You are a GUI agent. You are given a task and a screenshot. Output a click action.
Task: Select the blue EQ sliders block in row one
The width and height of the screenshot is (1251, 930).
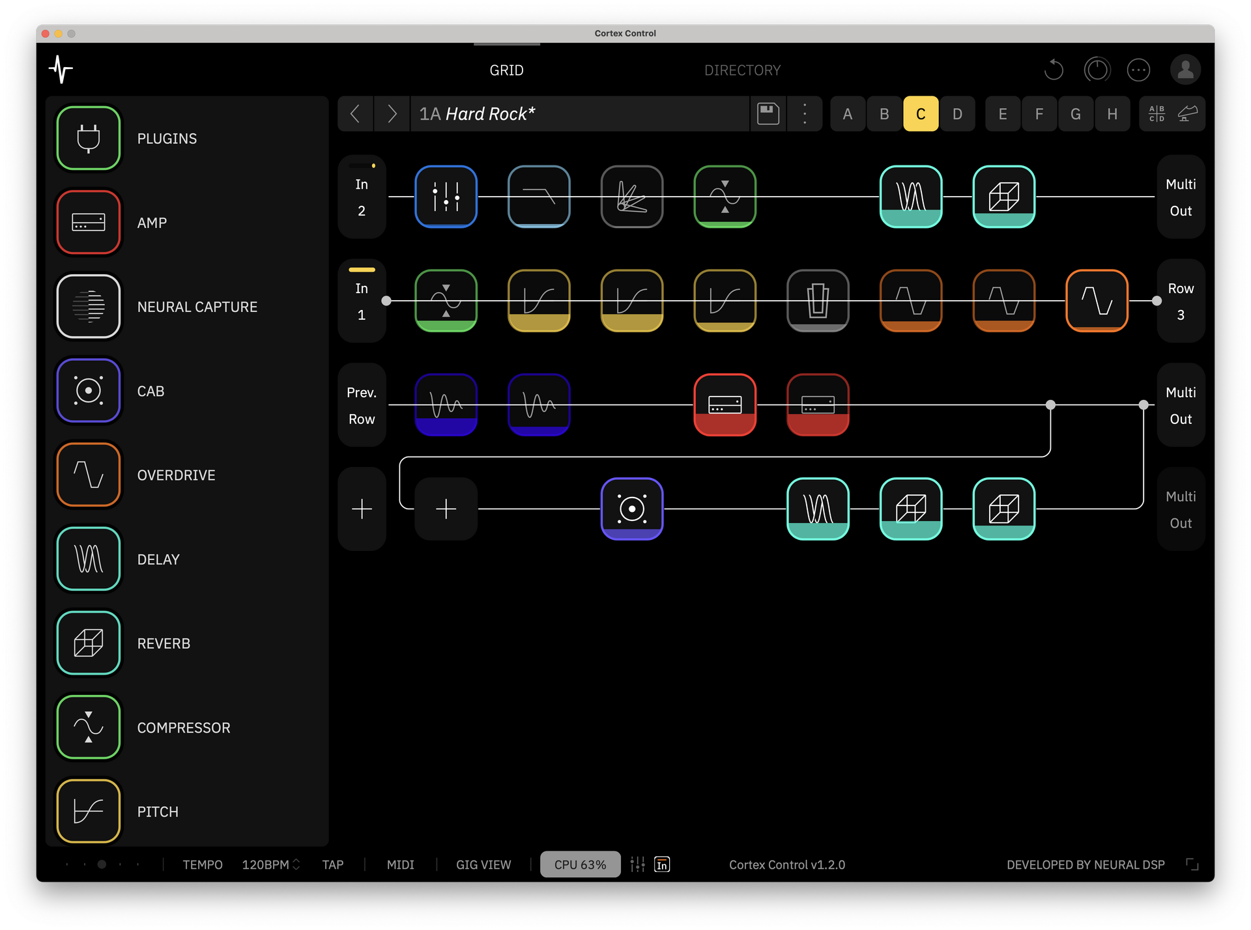tap(446, 197)
